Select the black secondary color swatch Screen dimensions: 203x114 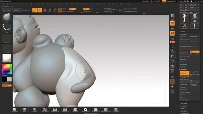[4, 79]
